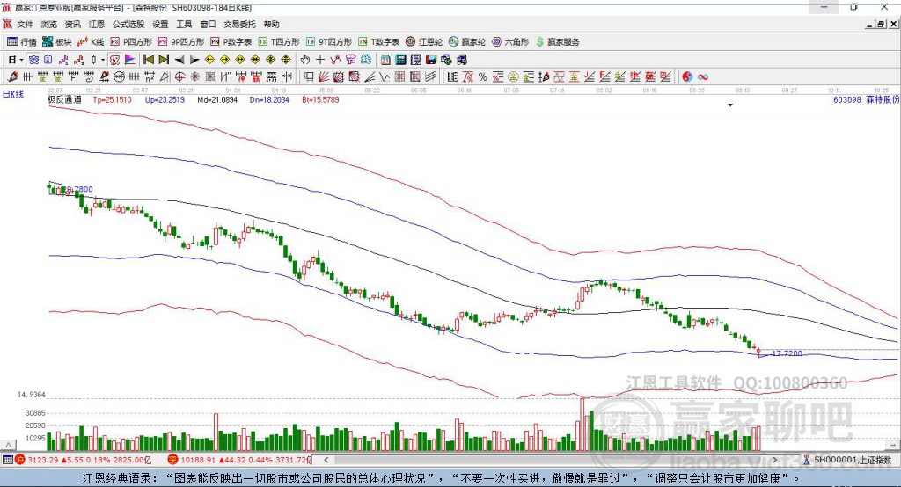901x487 pixels.
Task: Toggle the colored flag icon
Action: [130, 60]
